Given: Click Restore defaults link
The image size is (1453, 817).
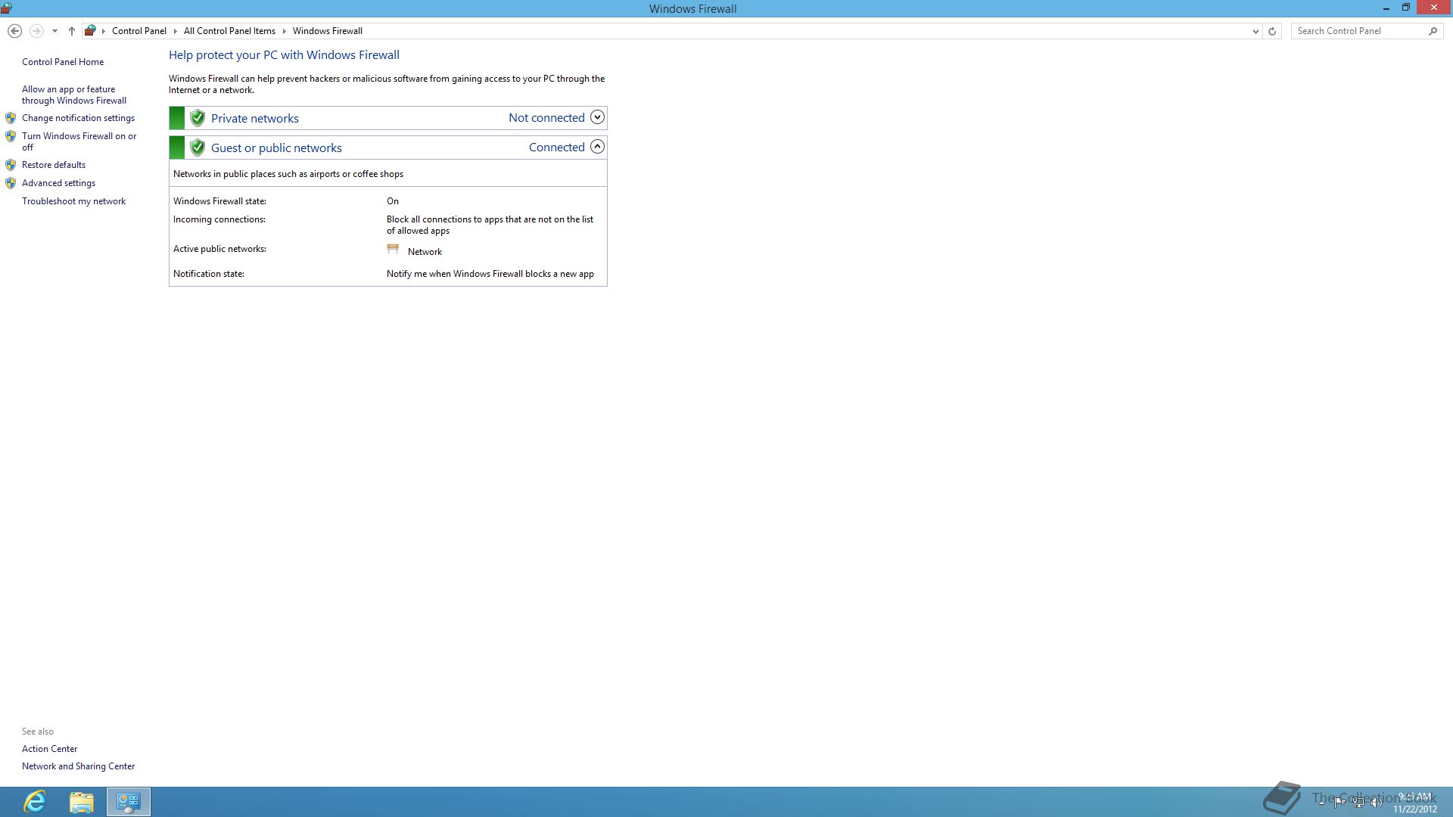Looking at the screenshot, I should click(54, 165).
